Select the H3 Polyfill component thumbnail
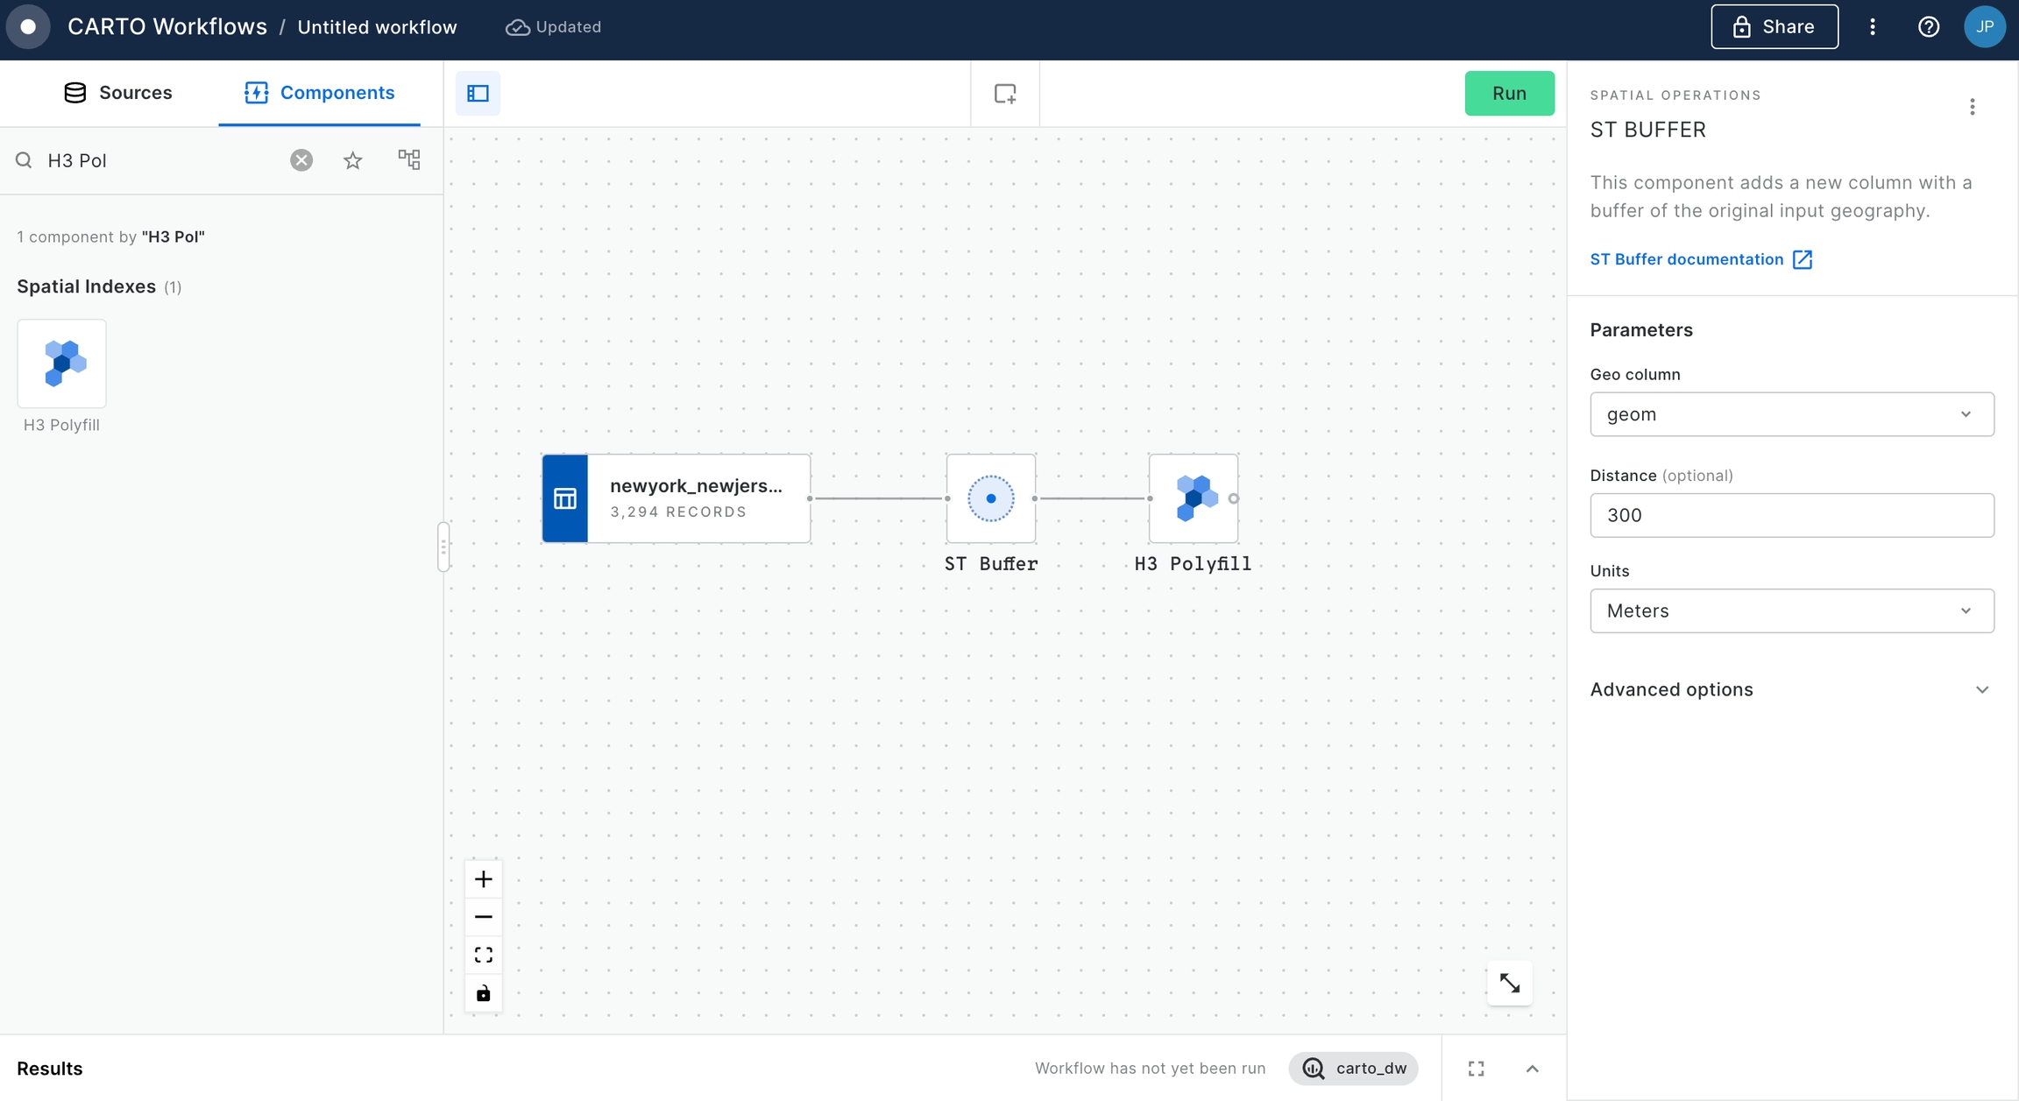 [x=61, y=363]
